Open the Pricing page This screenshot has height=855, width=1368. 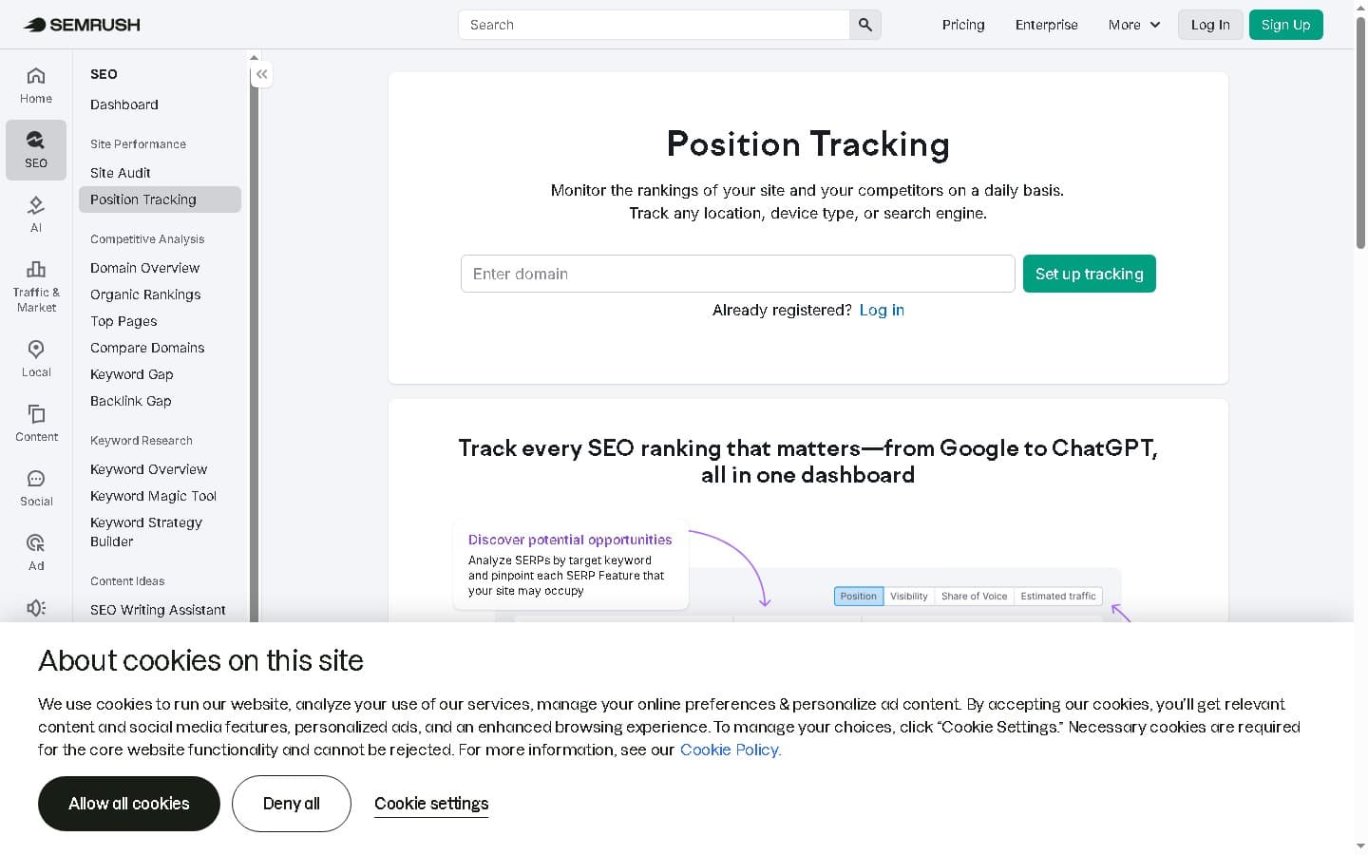point(962,25)
